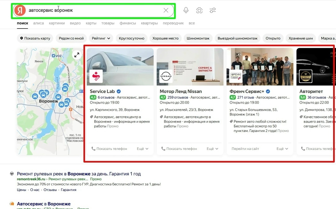
Task: Open the Рейтинг dropdown filter
Action: [x=101, y=38]
